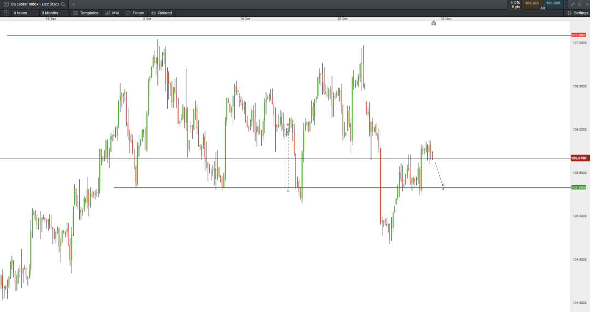The image size is (590, 312).
Task: Open chart Settings gear
Action: tap(577, 13)
